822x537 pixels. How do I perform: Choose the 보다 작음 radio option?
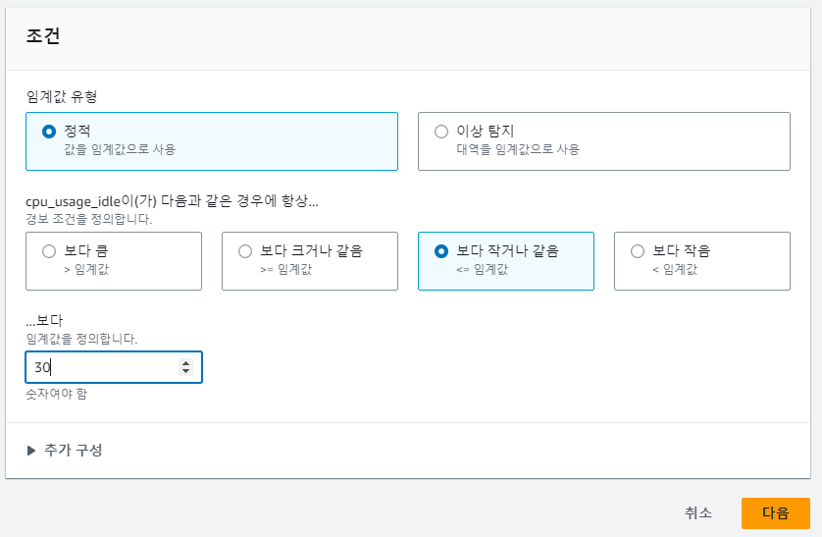pyautogui.click(x=638, y=251)
